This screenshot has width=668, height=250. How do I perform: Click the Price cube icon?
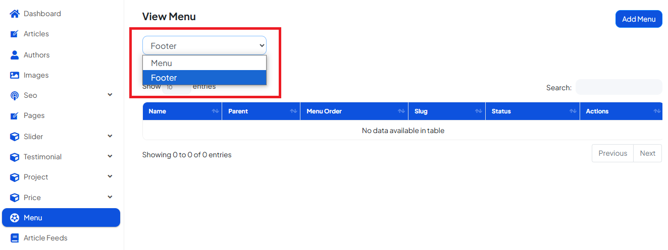coord(15,198)
